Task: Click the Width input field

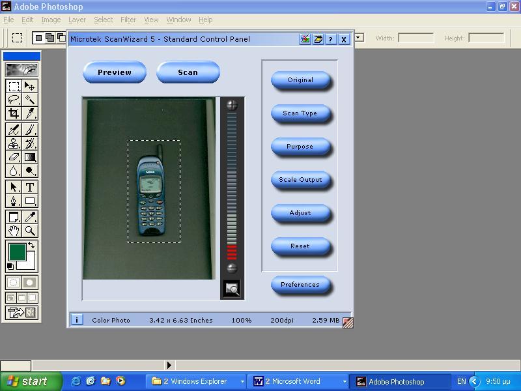Action: pyautogui.click(x=416, y=38)
